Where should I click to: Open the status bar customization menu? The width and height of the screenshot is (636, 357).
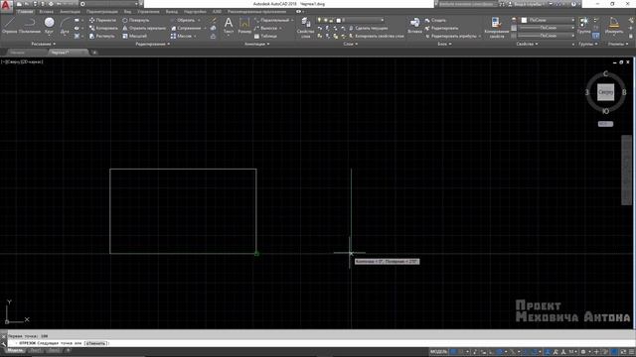coord(631,352)
